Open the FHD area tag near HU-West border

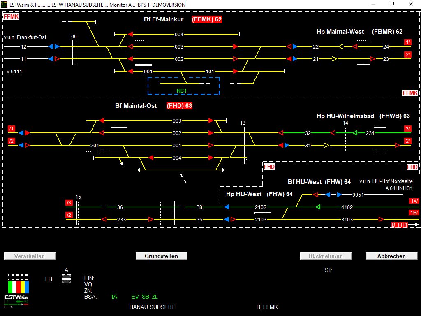tap(270, 167)
